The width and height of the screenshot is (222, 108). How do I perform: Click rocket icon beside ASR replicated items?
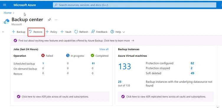point(123,97)
